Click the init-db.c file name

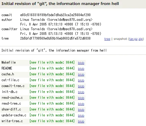coord(9,92)
